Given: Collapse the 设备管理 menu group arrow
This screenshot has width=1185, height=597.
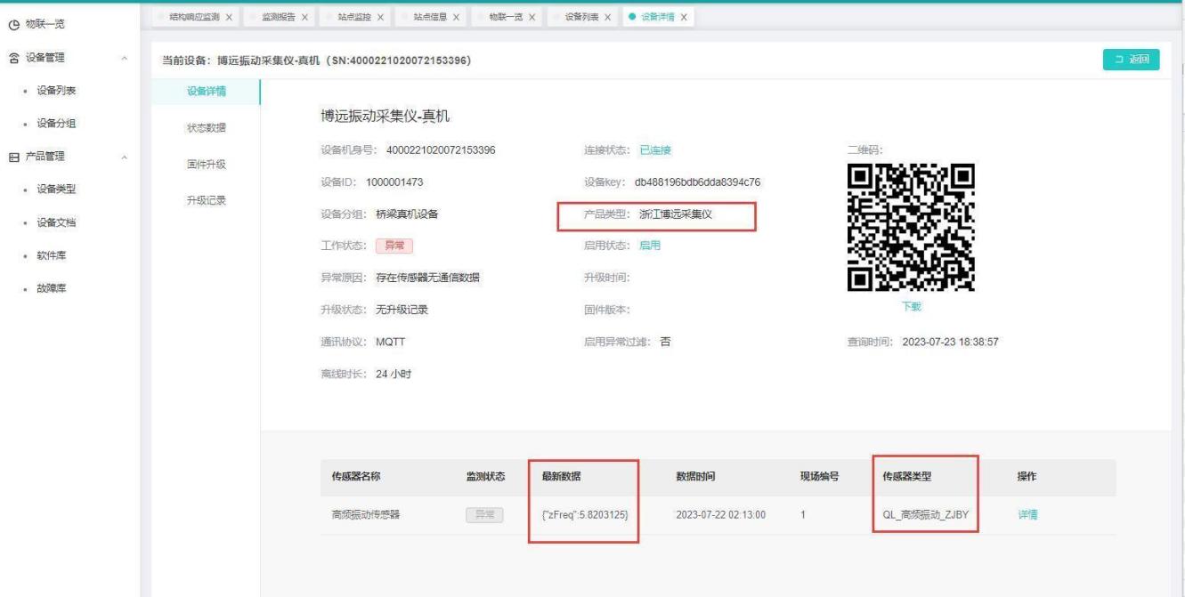Looking at the screenshot, I should click(124, 59).
